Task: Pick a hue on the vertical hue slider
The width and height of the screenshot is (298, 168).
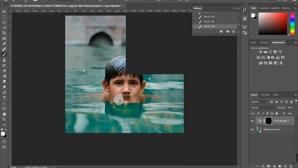Action: pyautogui.click(x=293, y=24)
